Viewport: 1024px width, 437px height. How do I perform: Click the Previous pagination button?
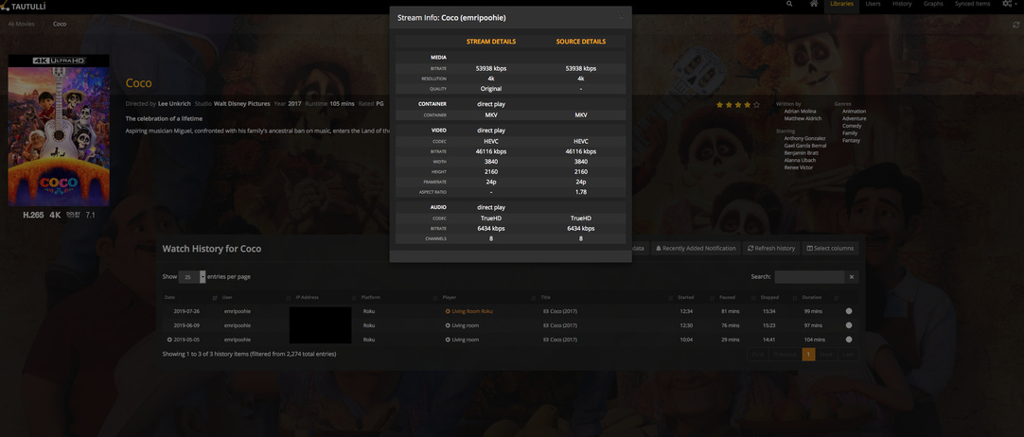click(785, 354)
